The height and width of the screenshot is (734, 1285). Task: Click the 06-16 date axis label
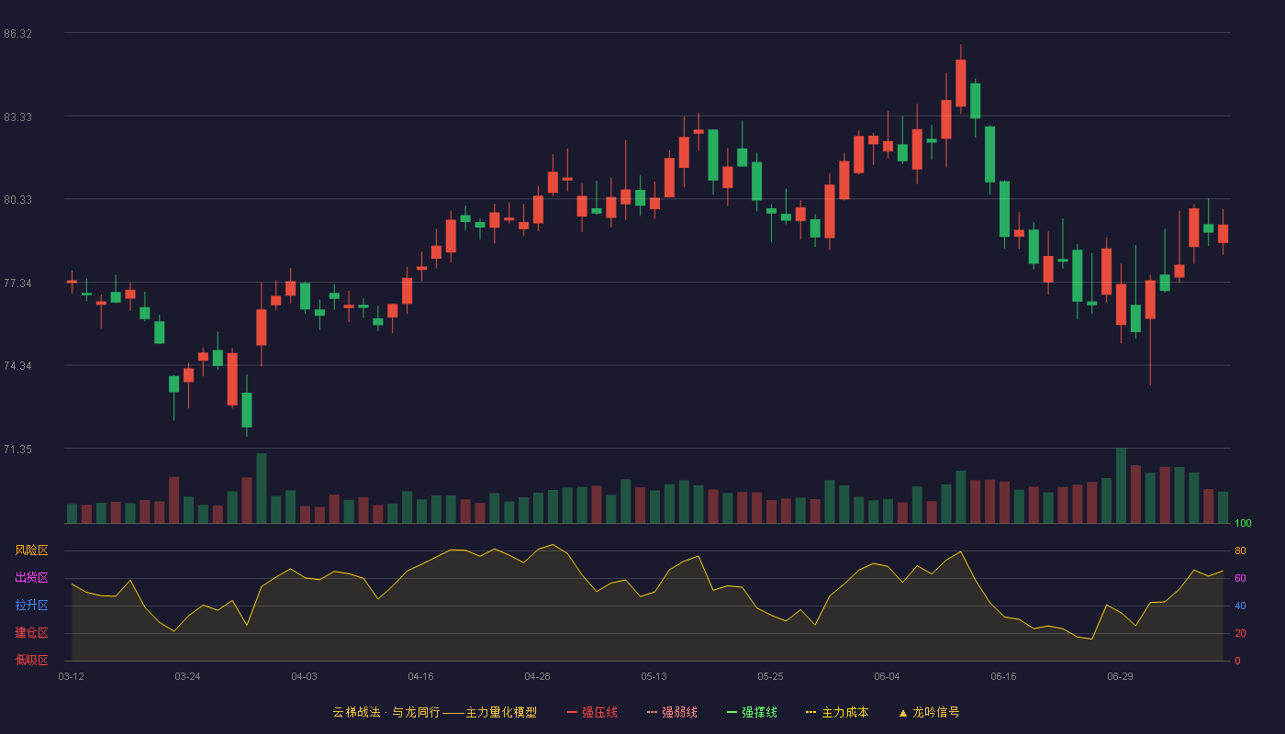tap(1003, 676)
